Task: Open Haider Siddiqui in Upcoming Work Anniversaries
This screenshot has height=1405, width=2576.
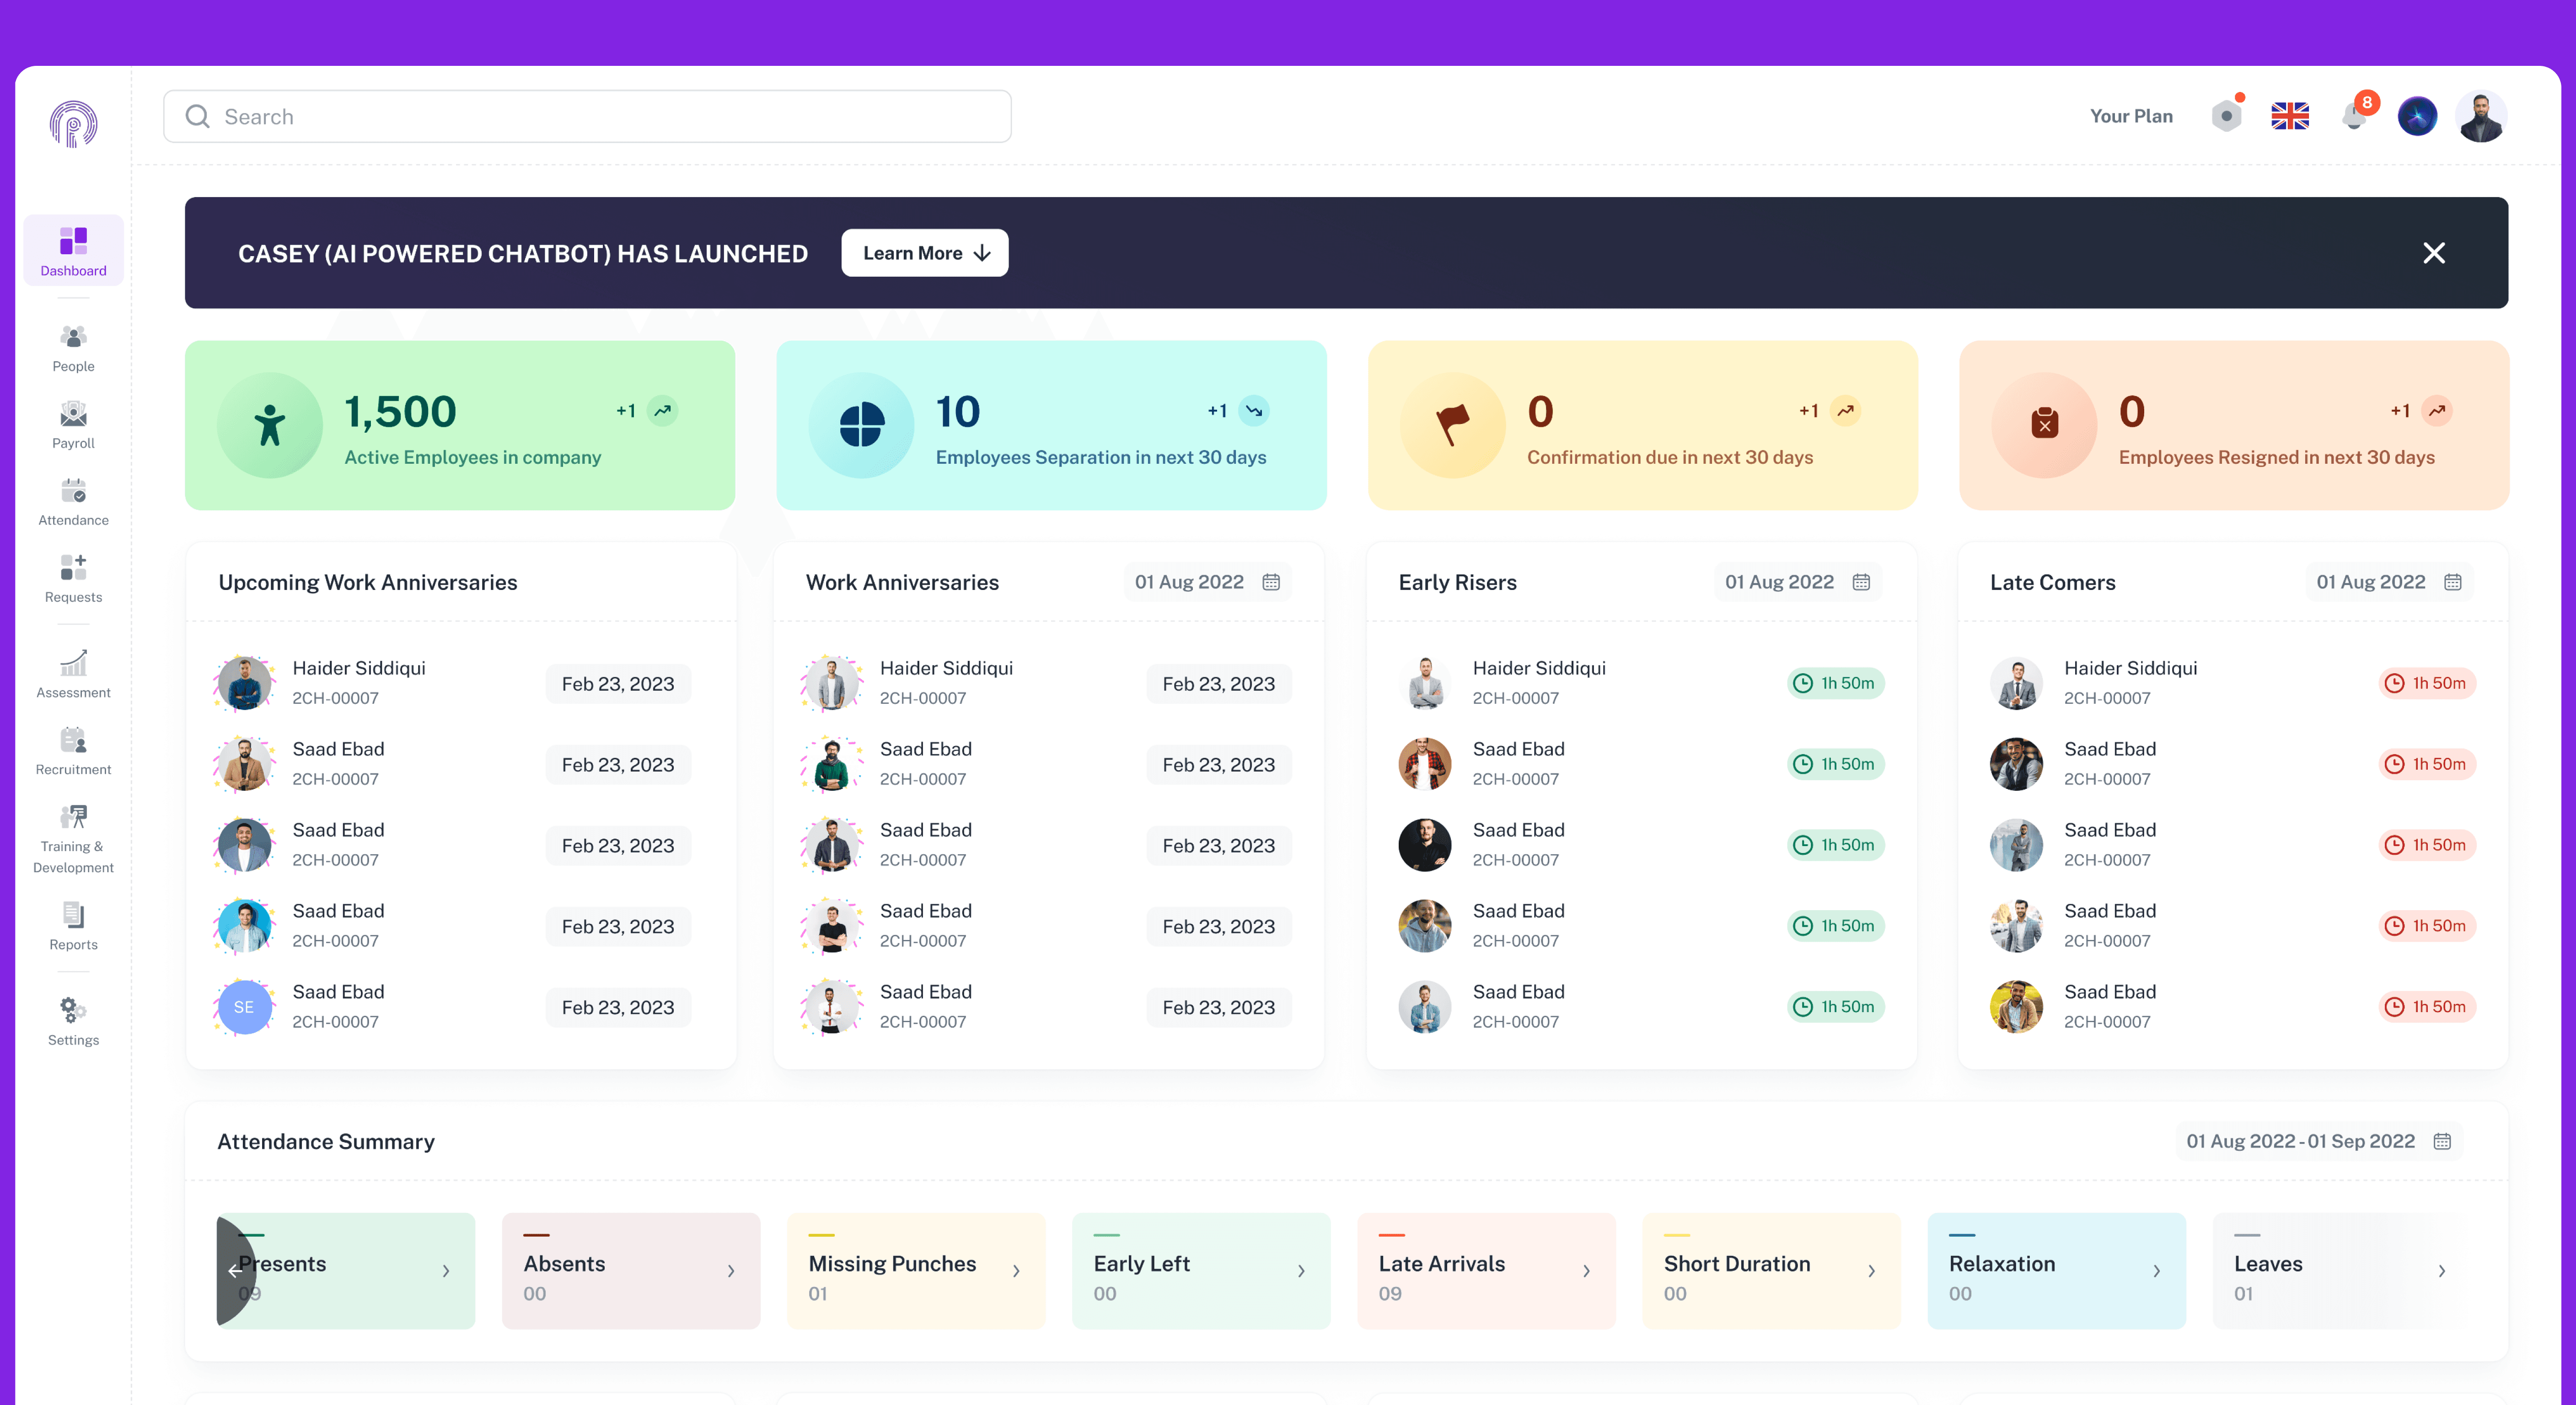Action: pos(358,668)
